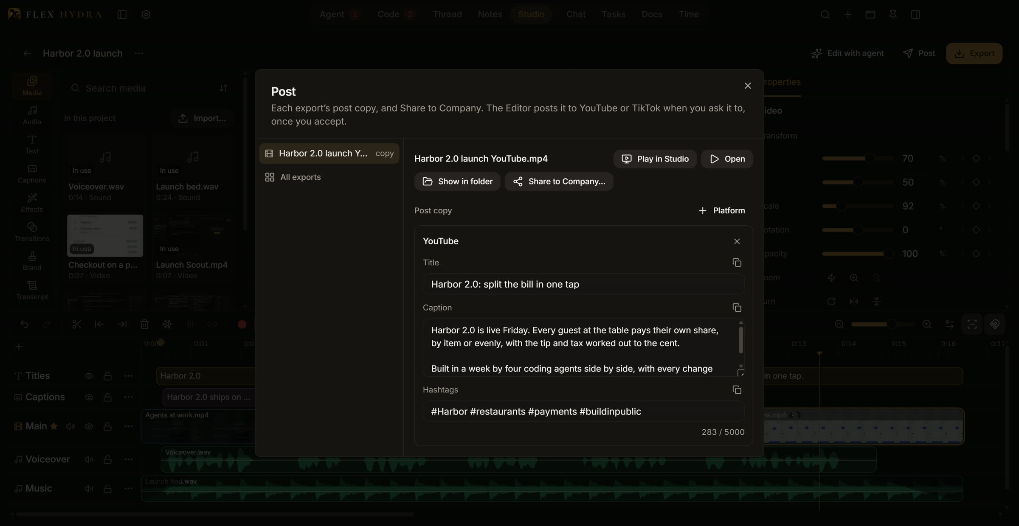Open the Time tab
The image size is (1019, 526).
(x=689, y=14)
